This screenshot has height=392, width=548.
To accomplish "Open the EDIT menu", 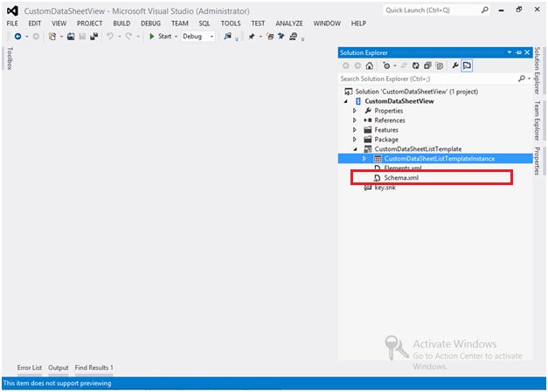I will click(35, 24).
